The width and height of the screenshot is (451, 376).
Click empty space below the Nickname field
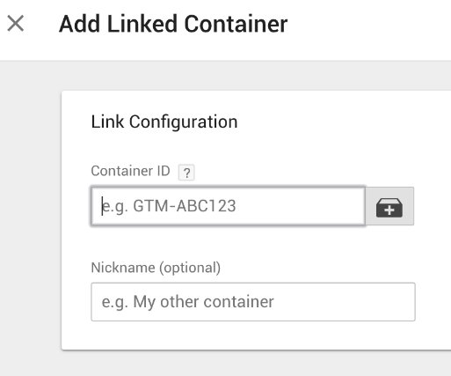point(253,335)
